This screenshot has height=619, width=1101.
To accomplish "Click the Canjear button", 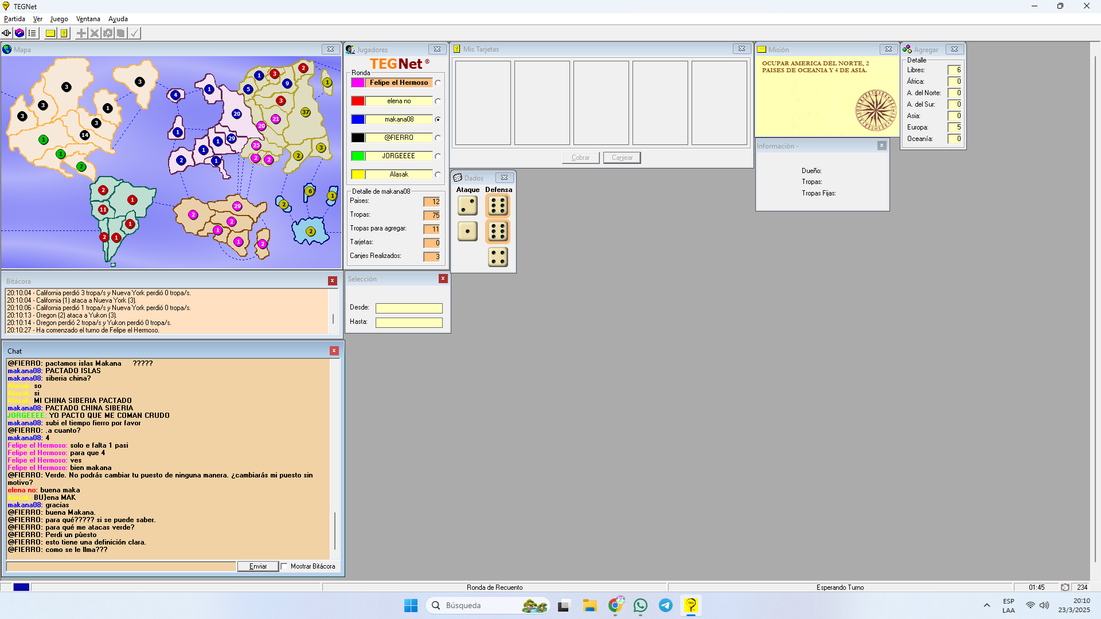I will point(622,158).
